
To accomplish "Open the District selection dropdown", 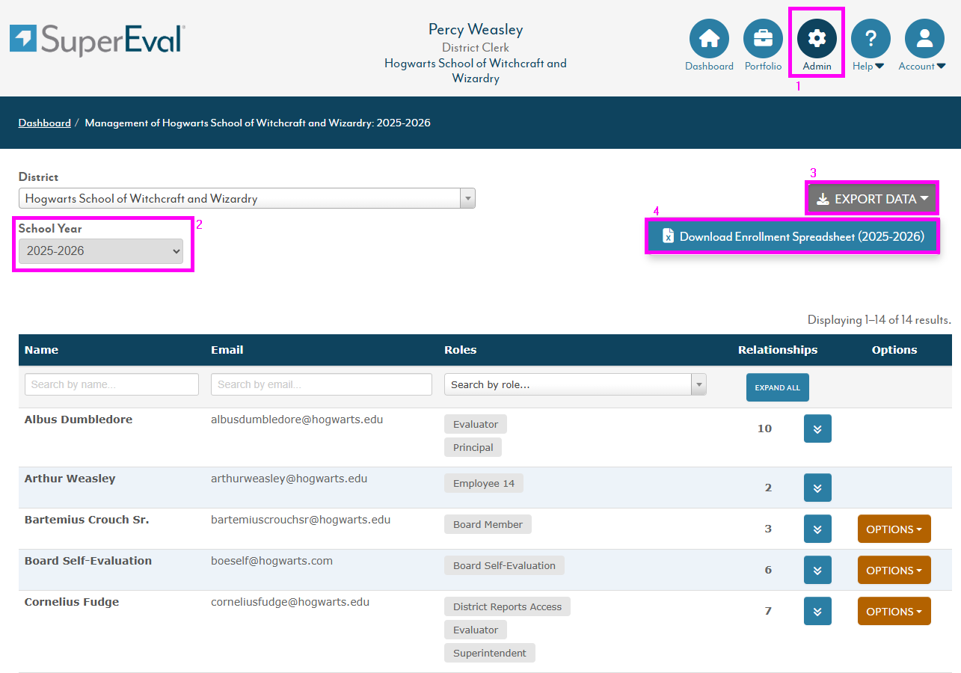I will point(247,198).
